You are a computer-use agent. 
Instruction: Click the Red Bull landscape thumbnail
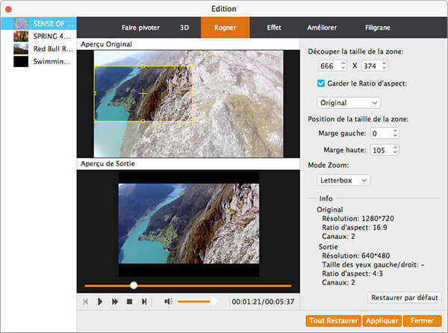(x=21, y=48)
